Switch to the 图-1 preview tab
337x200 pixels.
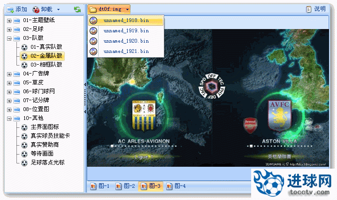[100, 186]
